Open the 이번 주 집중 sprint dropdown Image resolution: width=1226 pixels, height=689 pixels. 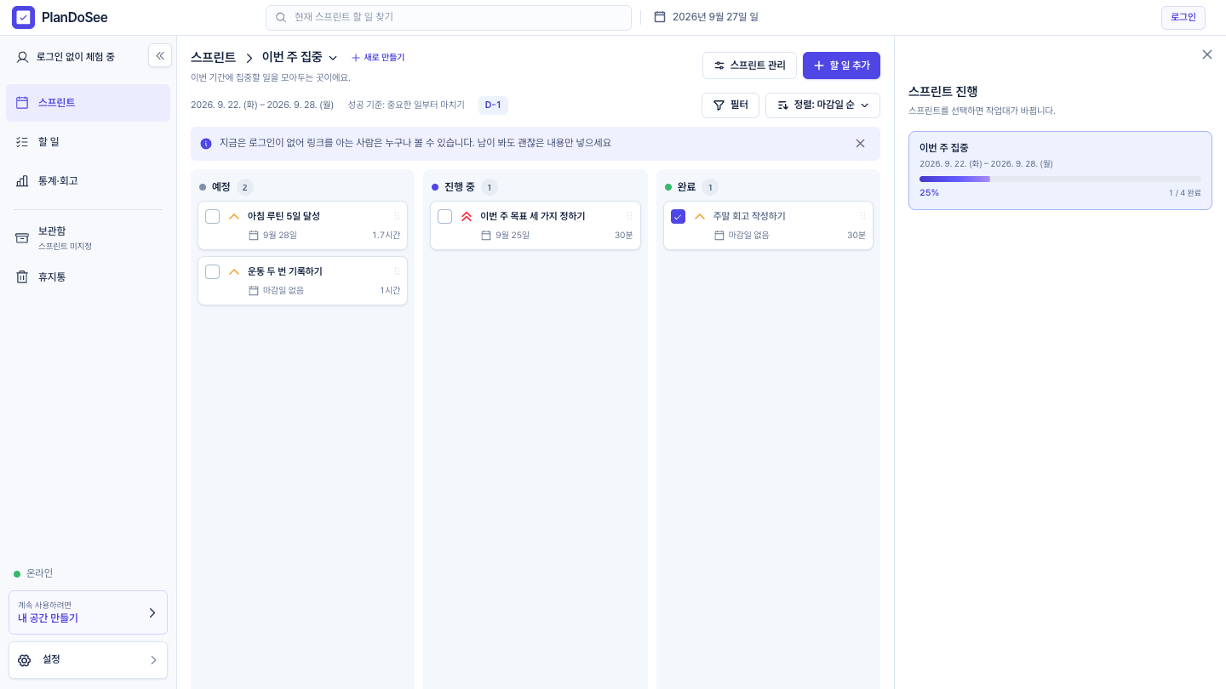click(300, 57)
